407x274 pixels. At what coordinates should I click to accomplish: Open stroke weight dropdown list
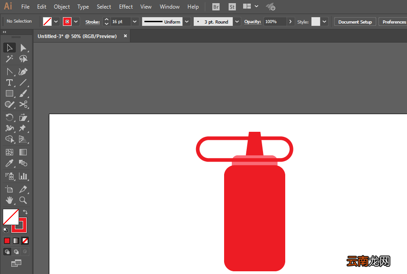coord(134,22)
